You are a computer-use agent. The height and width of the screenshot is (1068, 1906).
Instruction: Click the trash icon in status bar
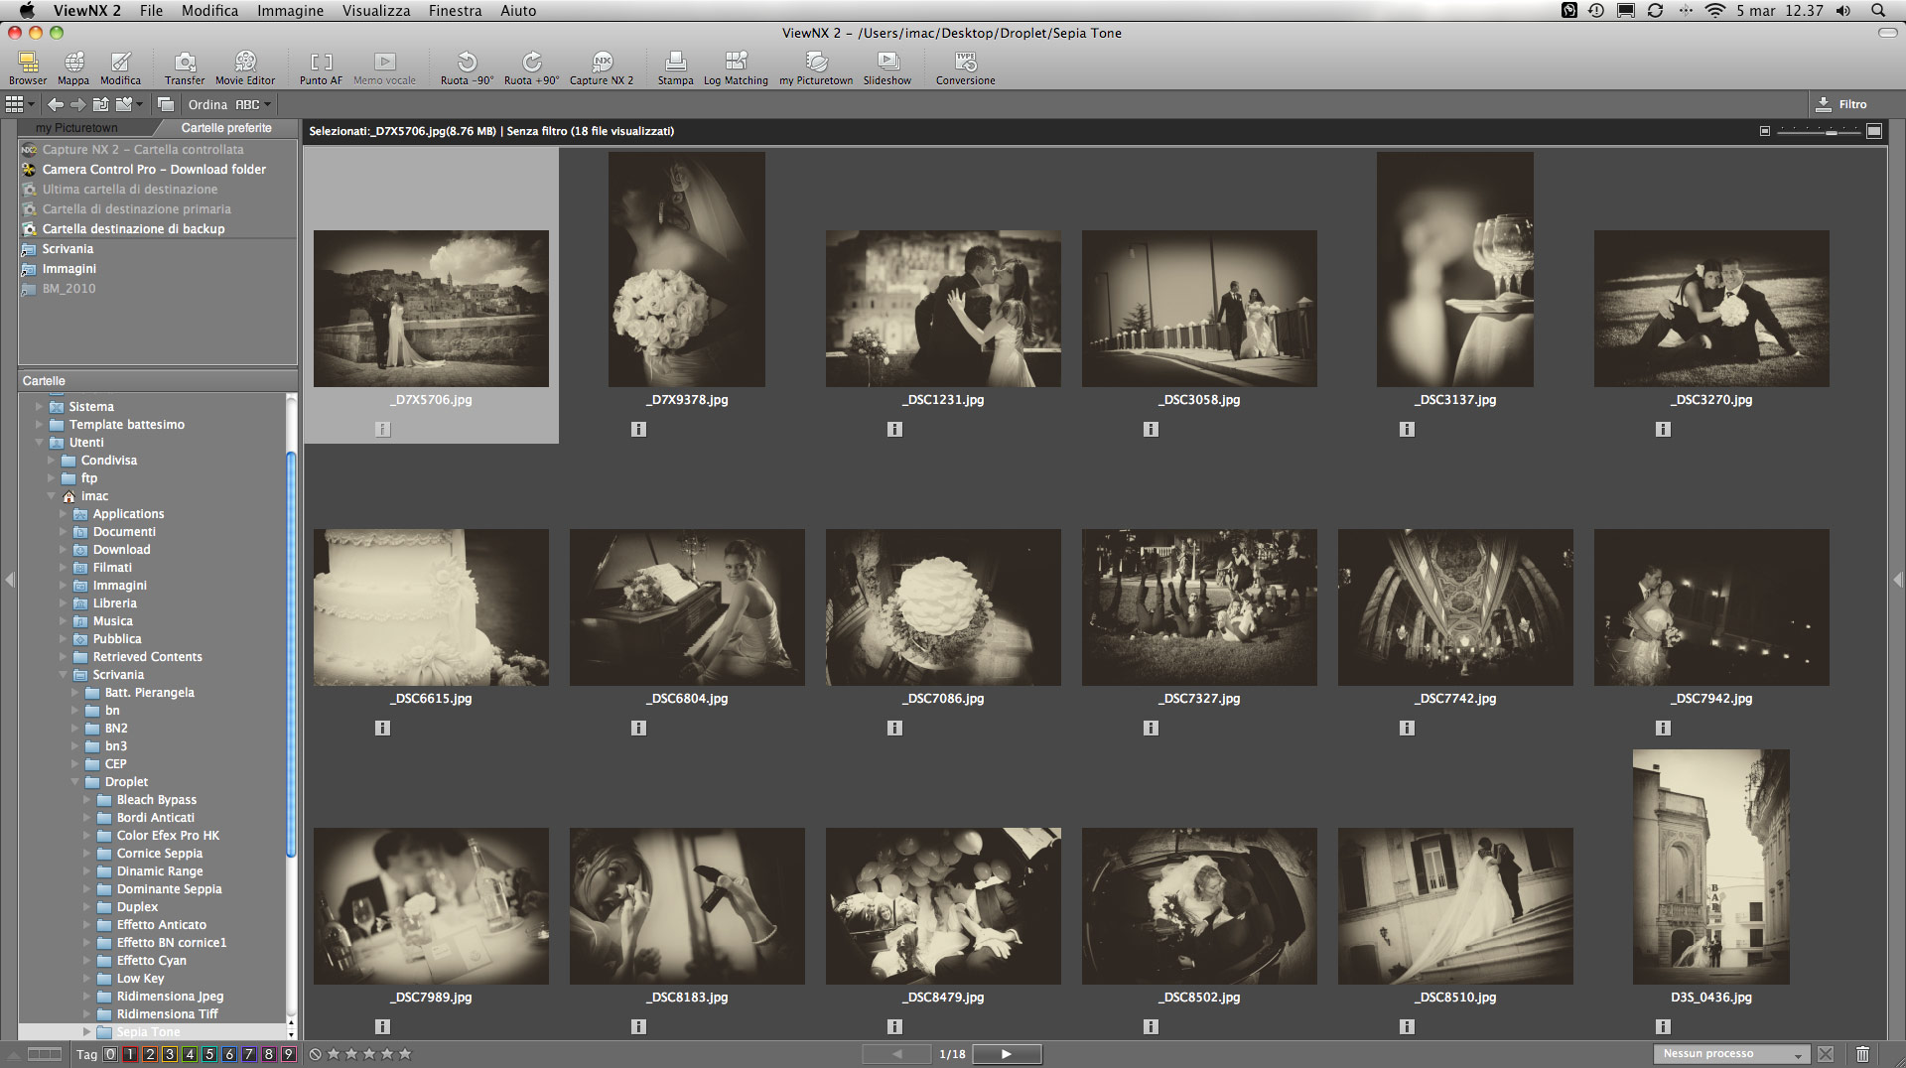click(x=1862, y=1054)
